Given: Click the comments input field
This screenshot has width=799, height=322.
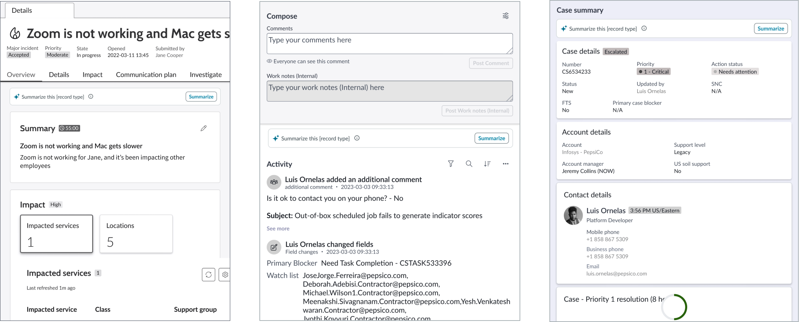Looking at the screenshot, I should coord(389,43).
